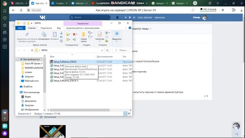Image resolution: width=245 pixels, height=138 pixels.
Task: Switch to details view icon in status bar
Action: point(125,113)
